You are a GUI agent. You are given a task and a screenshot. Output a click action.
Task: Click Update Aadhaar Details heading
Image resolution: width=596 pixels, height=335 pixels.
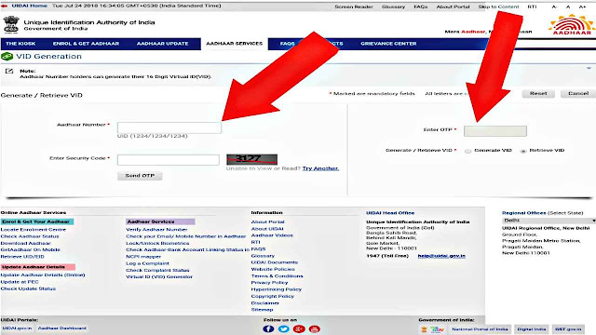click(x=37, y=267)
